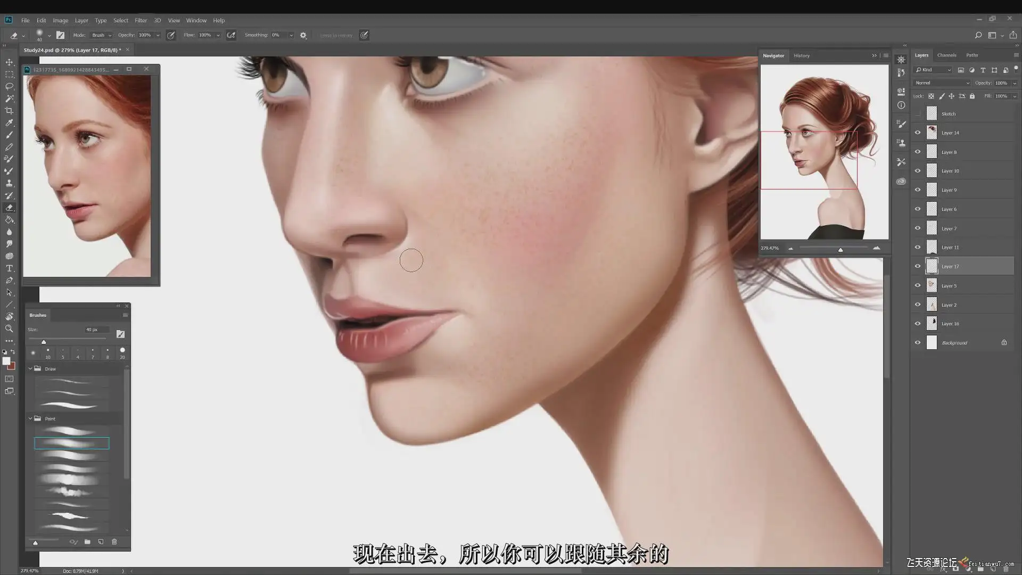Select the Crop tool
The width and height of the screenshot is (1022, 575).
tap(9, 111)
